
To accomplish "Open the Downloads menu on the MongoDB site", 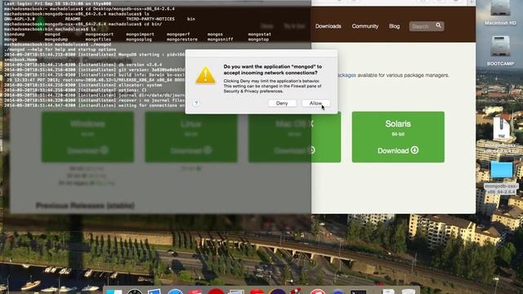I will [329, 26].
